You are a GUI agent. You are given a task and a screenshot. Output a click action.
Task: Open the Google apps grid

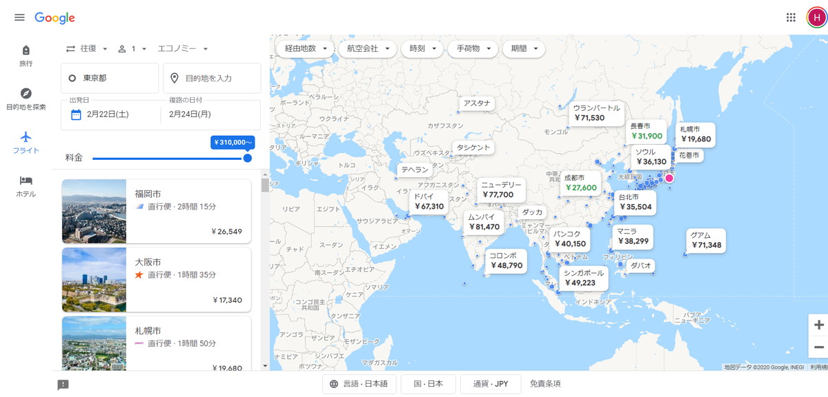(791, 18)
